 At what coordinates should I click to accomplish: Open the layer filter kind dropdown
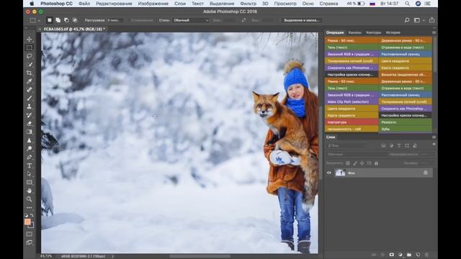pyautogui.click(x=346, y=145)
